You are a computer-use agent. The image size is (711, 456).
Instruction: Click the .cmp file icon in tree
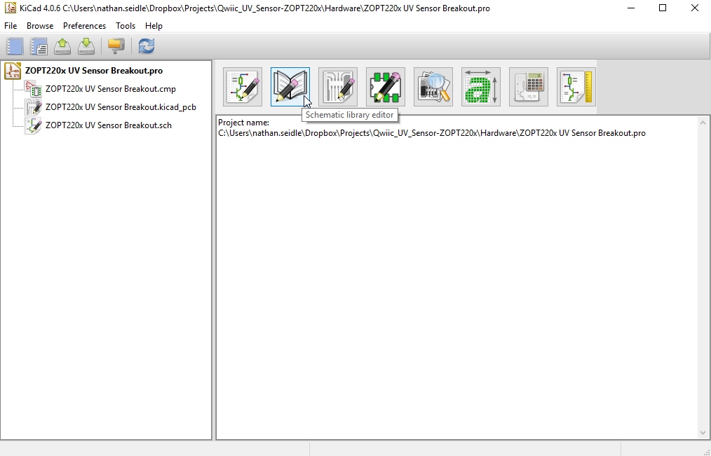[33, 89]
